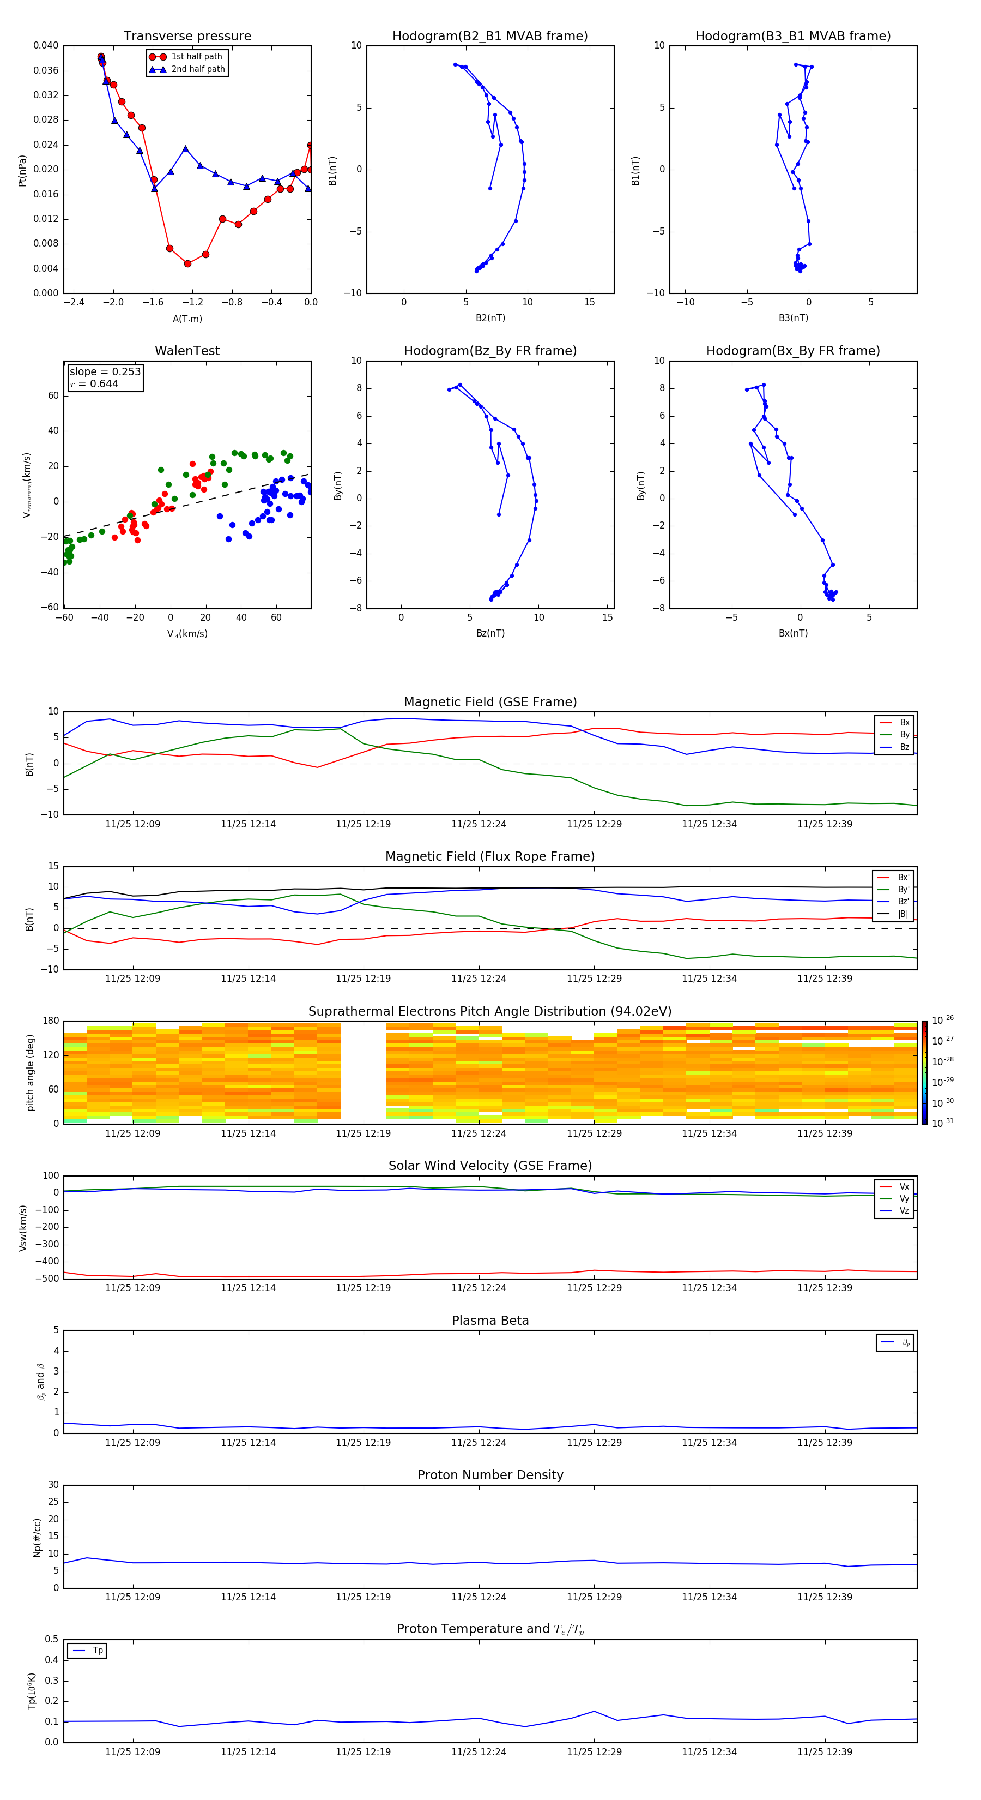Click the 'Magnetic Field (GSE Frame)' title

490,702
